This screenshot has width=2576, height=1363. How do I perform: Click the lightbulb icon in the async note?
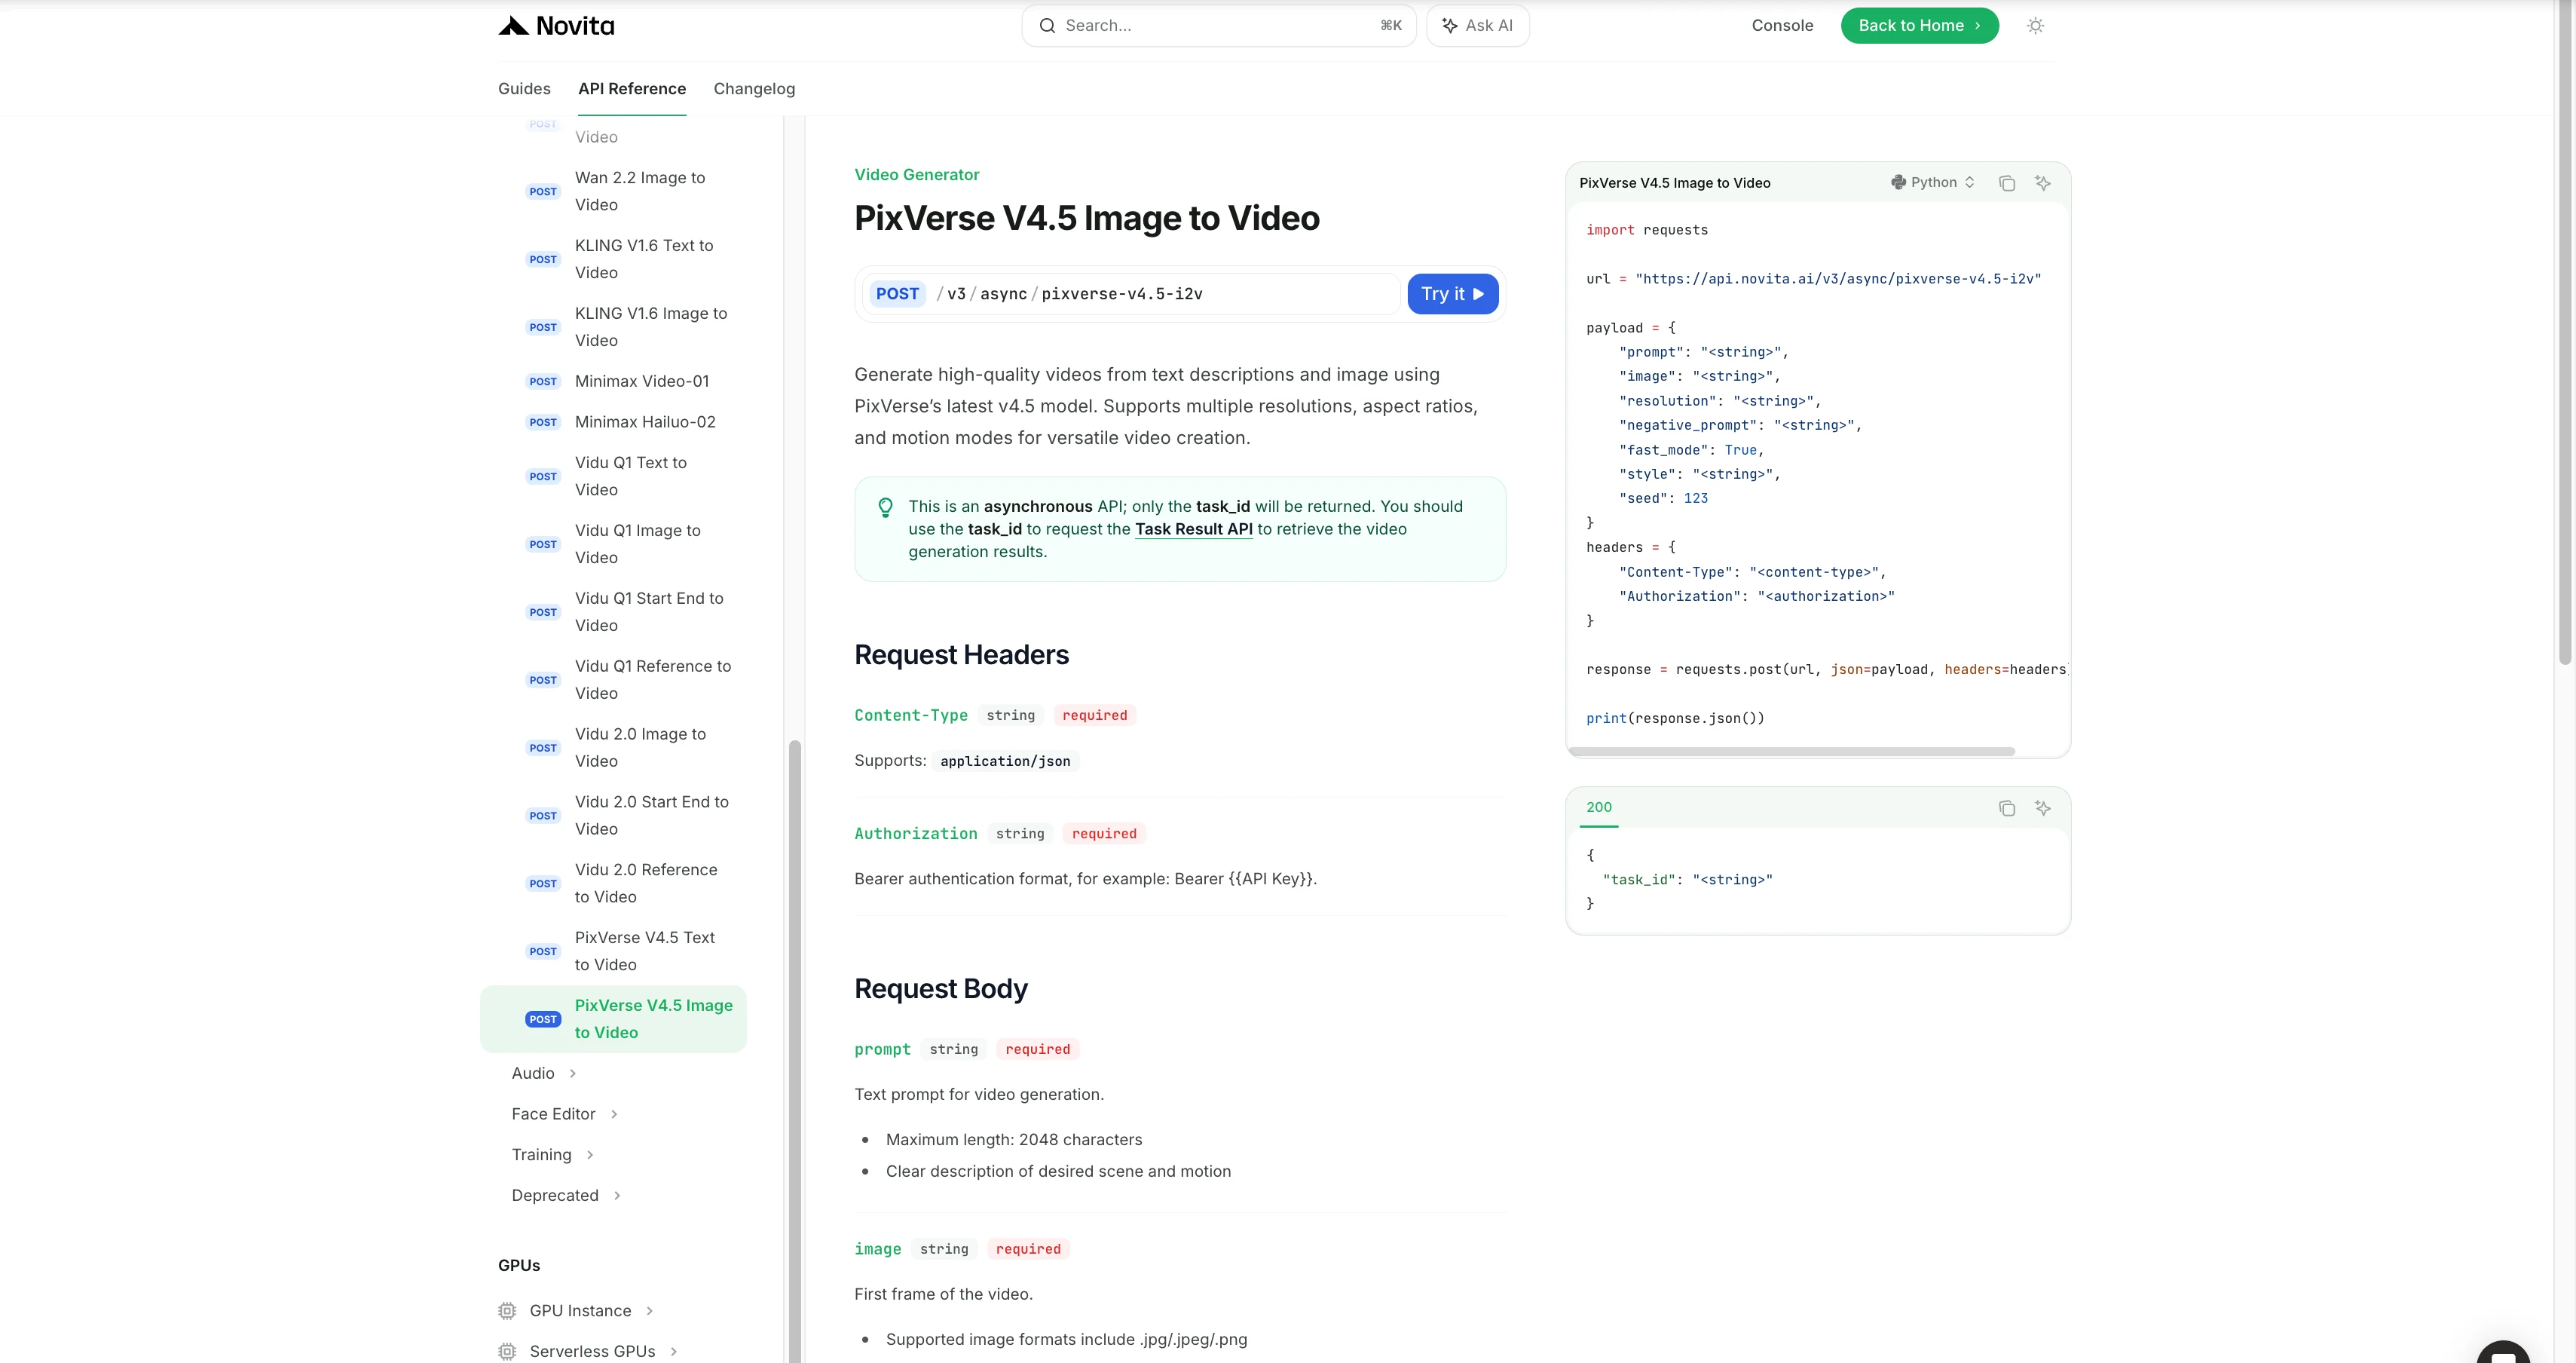coord(885,508)
